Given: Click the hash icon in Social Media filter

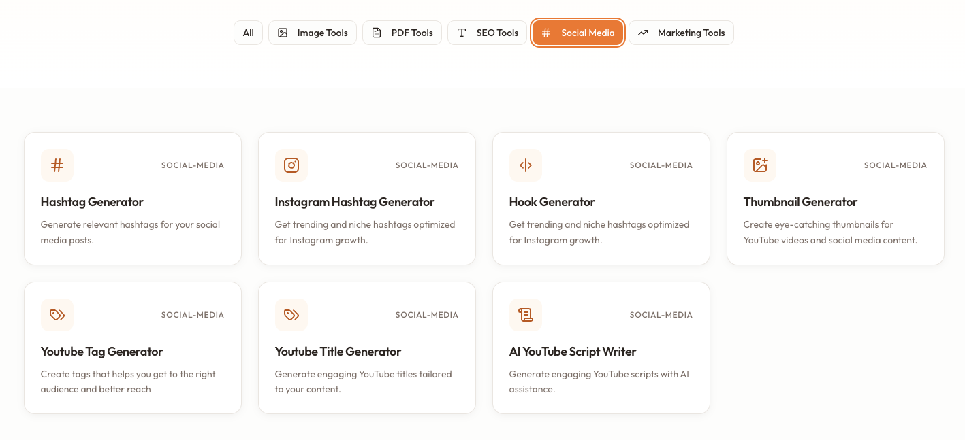Looking at the screenshot, I should pyautogui.click(x=546, y=33).
